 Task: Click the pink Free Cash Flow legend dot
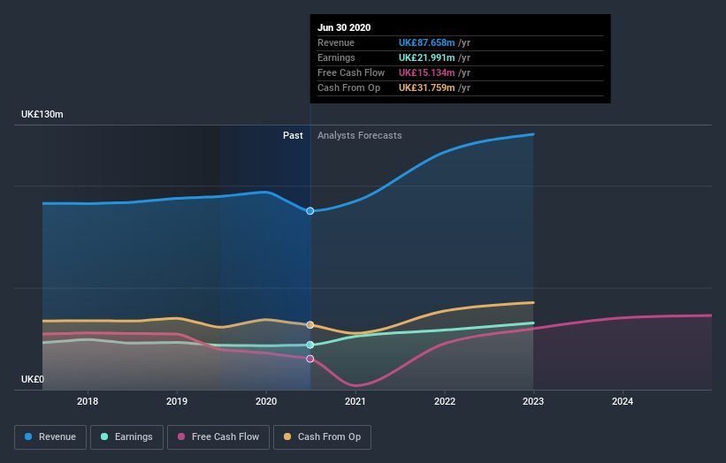pyautogui.click(x=181, y=436)
